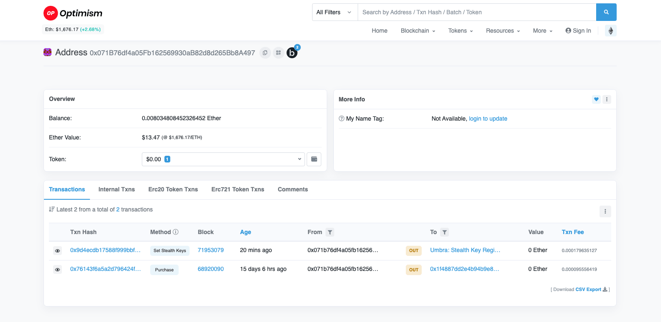Image resolution: width=661 pixels, height=322 pixels.
Task: Add address to watch list heart icon
Action: (596, 99)
